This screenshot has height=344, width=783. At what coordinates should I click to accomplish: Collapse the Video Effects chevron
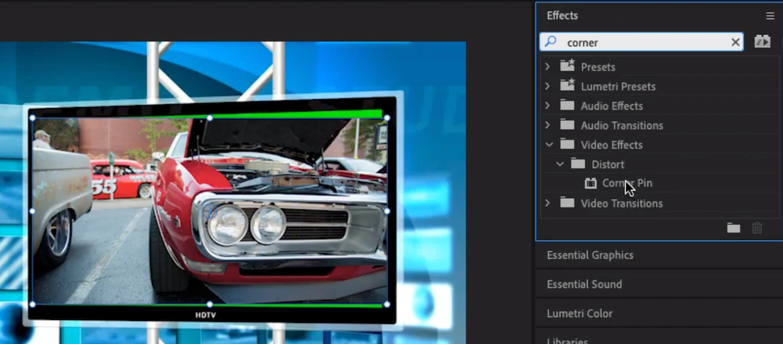point(549,145)
